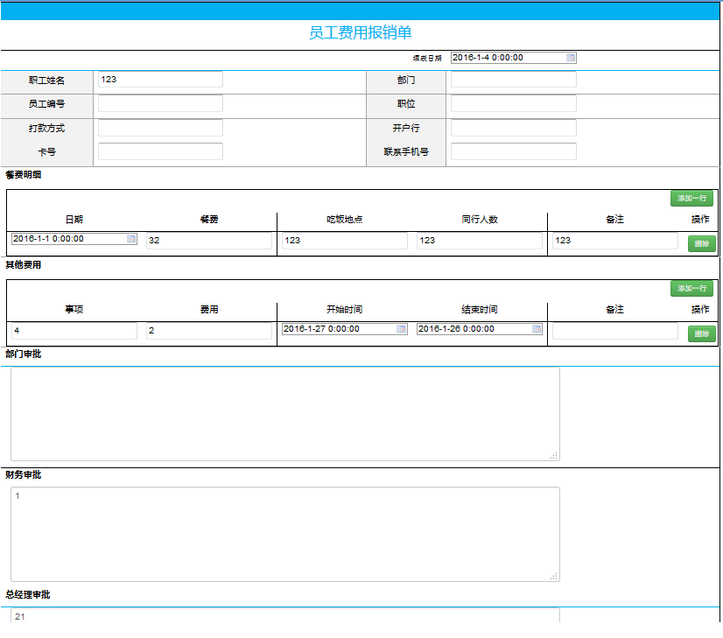Open calendar icon for 填表日期 date field

click(x=571, y=58)
